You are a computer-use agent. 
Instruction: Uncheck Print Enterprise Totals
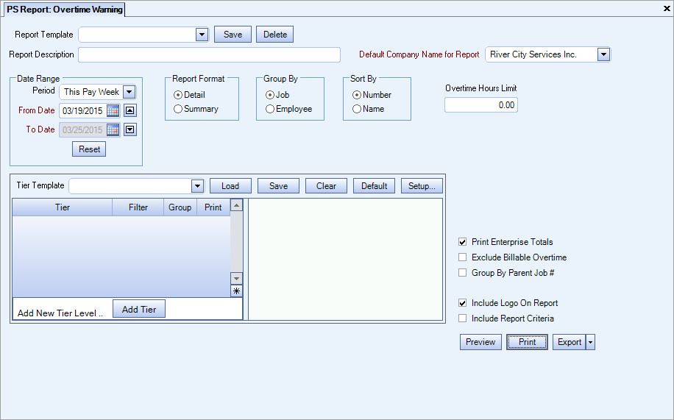pyautogui.click(x=462, y=242)
